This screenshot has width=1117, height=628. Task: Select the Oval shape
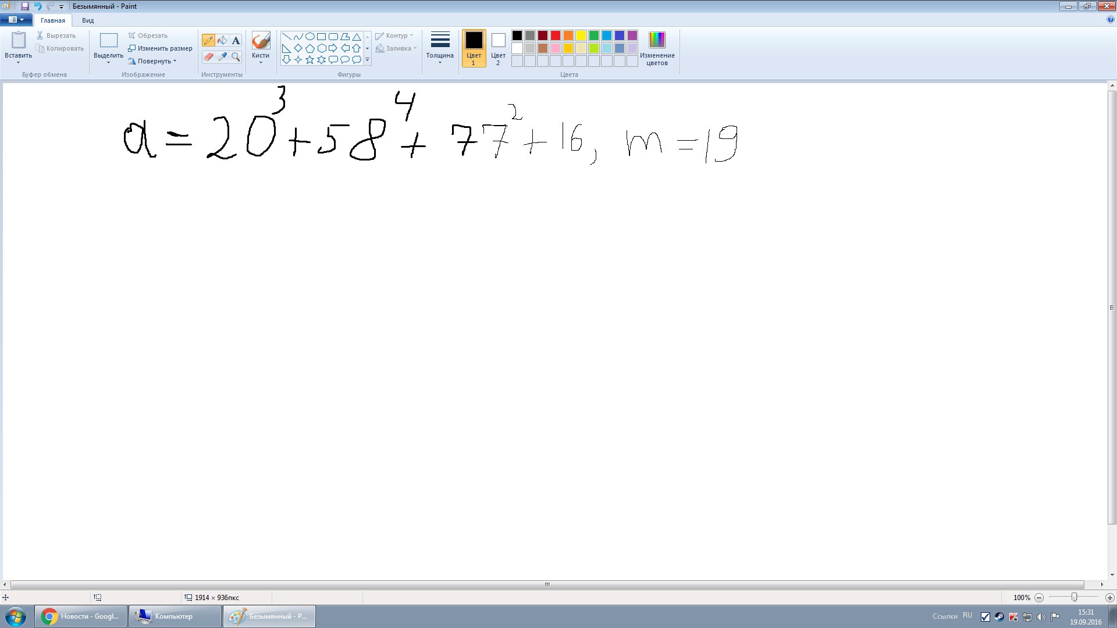tap(309, 35)
